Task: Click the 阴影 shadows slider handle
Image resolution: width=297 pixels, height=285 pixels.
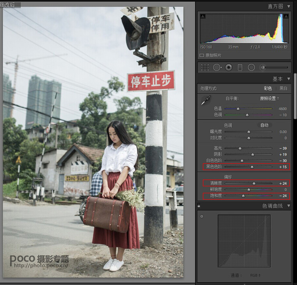Action: click(253, 154)
